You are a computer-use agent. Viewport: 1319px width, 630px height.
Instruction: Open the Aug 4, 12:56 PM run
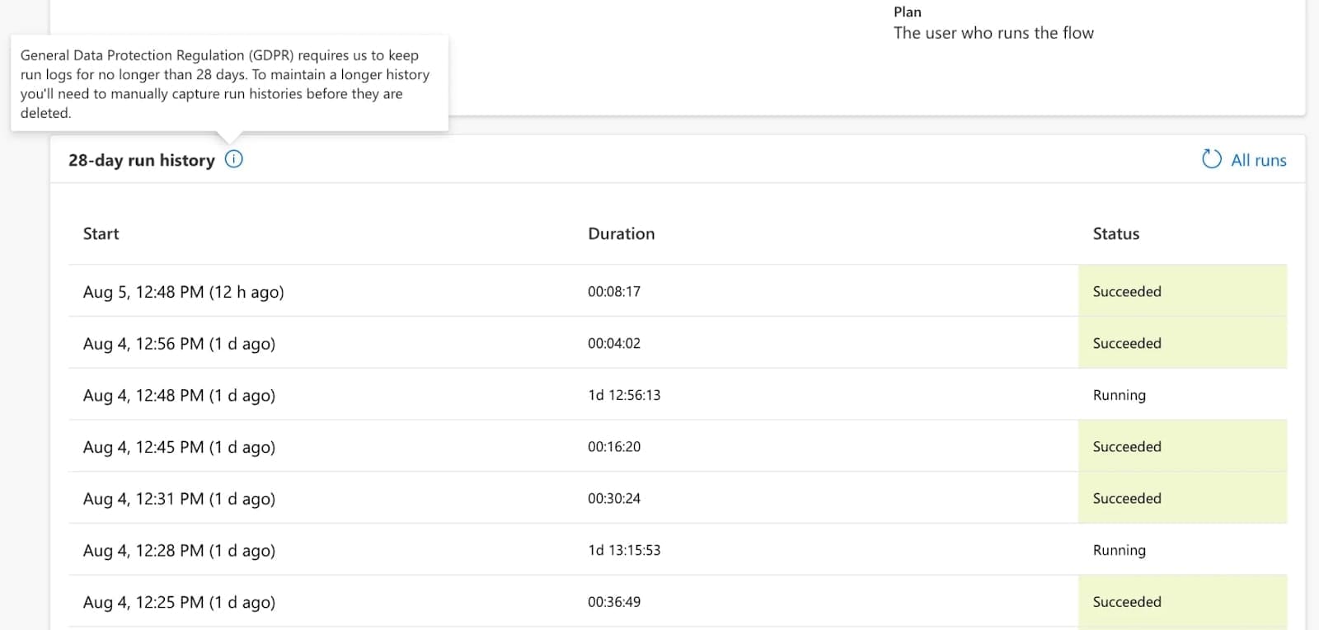pyautogui.click(x=179, y=344)
